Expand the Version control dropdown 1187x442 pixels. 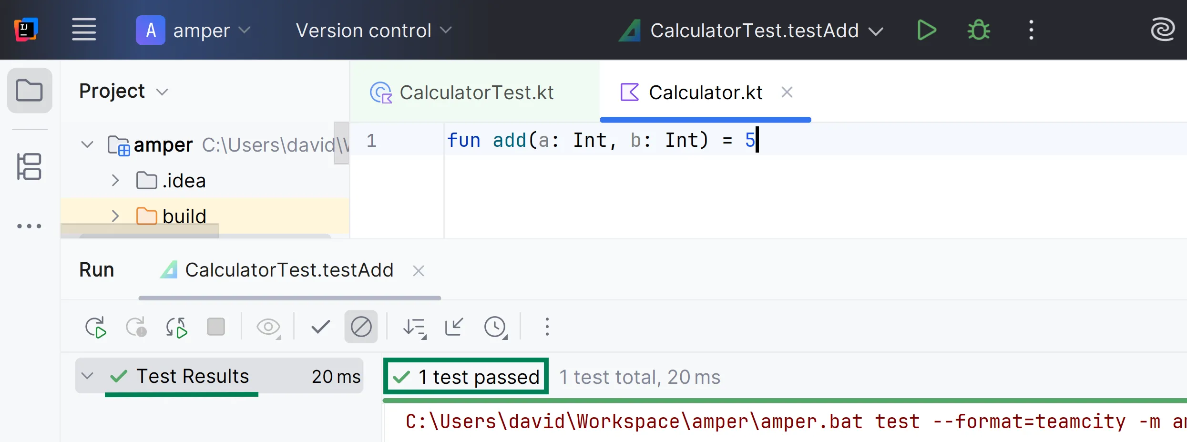coord(373,31)
